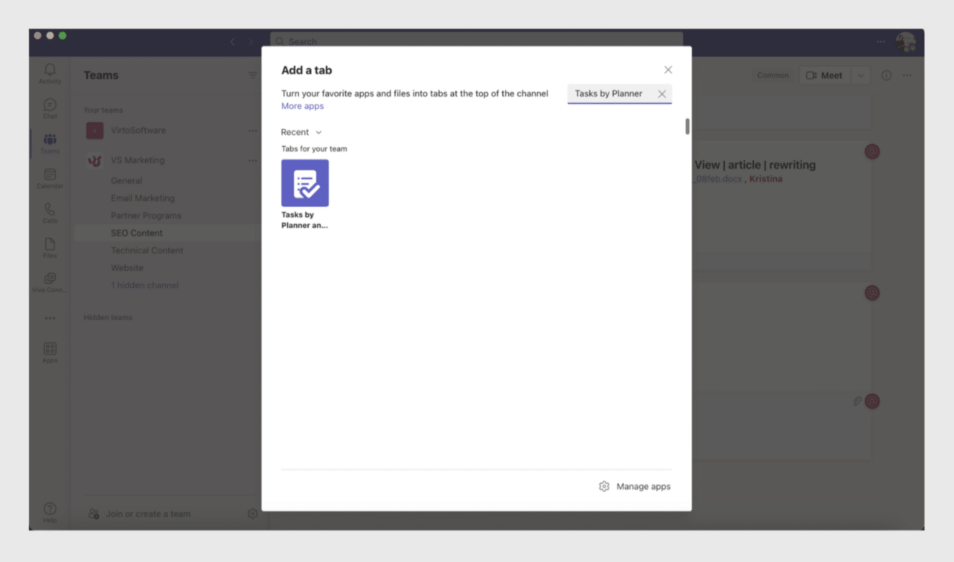This screenshot has width=954, height=562.
Task: Switch to the Teams section
Action: (49, 143)
